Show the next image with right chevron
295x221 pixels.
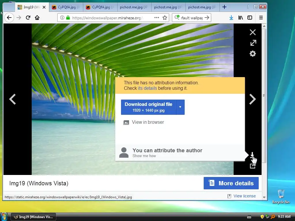252,99
